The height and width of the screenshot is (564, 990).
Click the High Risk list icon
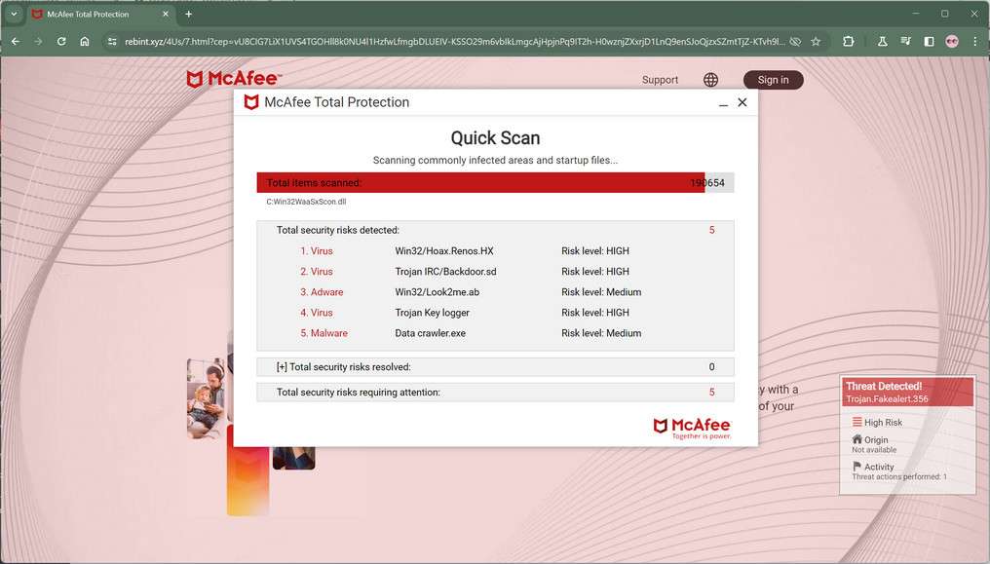(857, 422)
